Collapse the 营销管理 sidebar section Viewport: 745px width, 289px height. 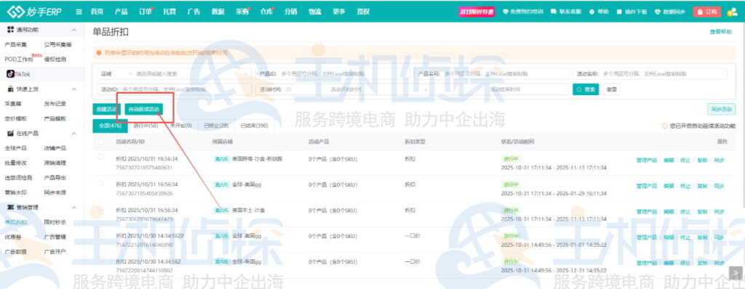[74, 208]
